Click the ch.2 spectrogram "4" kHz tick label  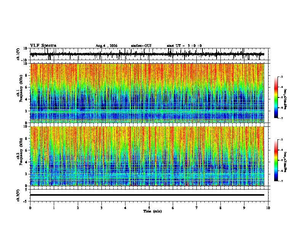click(x=27, y=162)
